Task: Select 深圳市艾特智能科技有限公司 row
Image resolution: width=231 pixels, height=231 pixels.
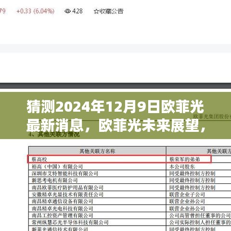Action: pos(129,173)
